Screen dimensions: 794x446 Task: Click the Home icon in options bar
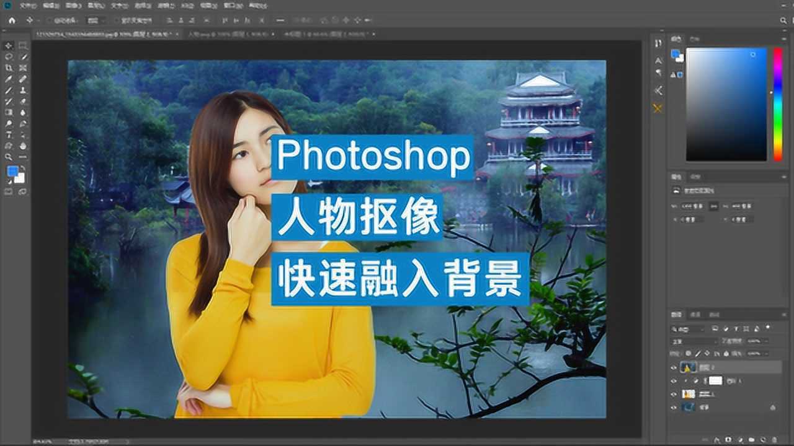[x=12, y=20]
